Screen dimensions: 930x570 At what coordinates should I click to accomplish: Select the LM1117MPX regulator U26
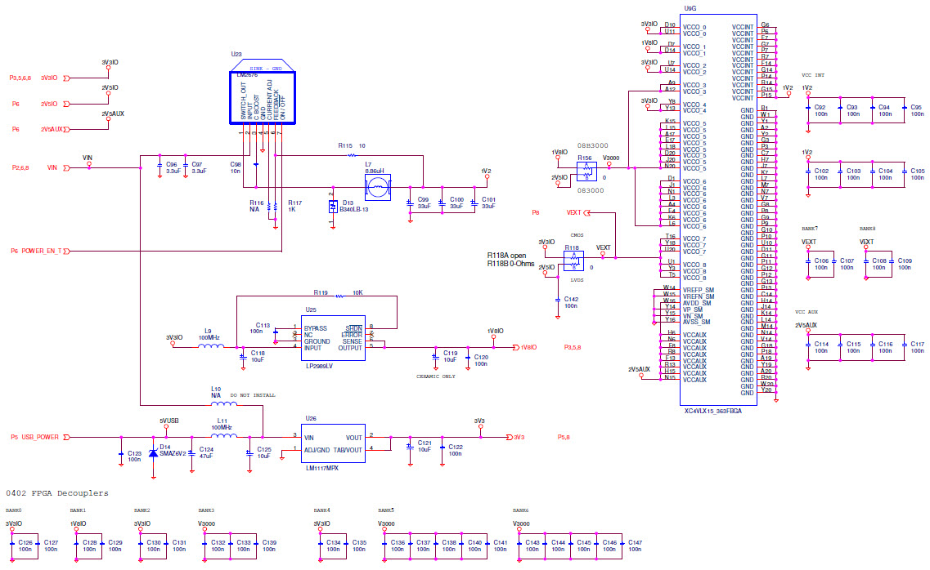331,443
